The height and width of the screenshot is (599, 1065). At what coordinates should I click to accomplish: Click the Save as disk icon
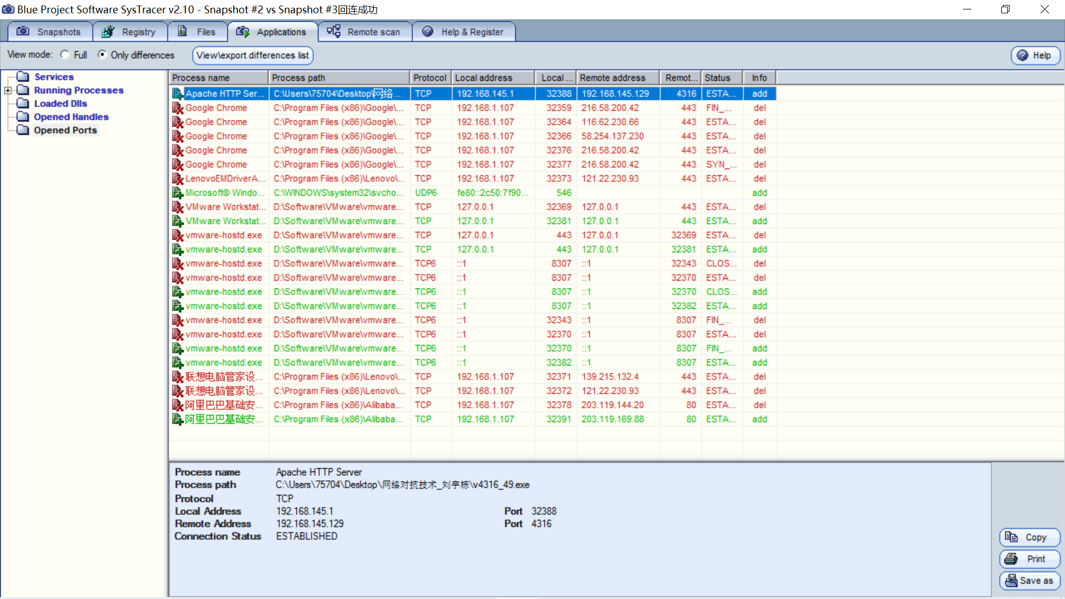click(1011, 580)
